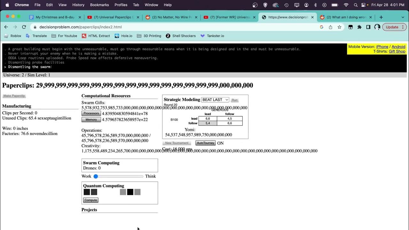The height and width of the screenshot is (230, 409).
Task: Open the Hole.io bookmark
Action: click(123, 36)
